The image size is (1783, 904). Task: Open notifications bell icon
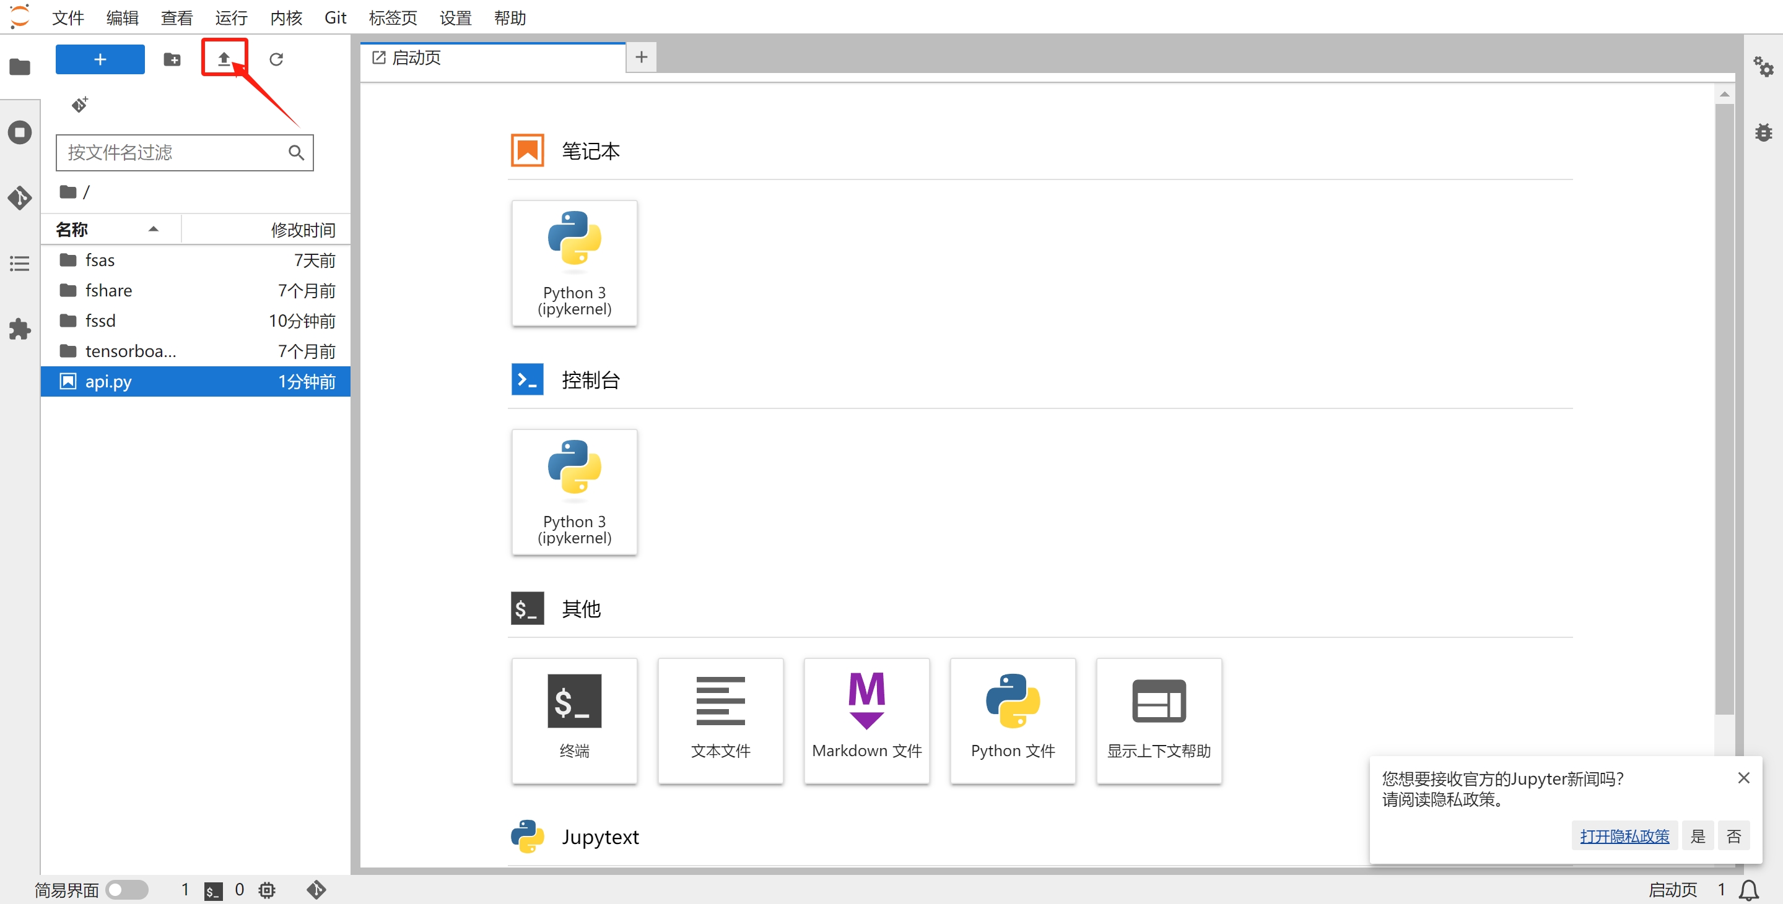[x=1748, y=890]
